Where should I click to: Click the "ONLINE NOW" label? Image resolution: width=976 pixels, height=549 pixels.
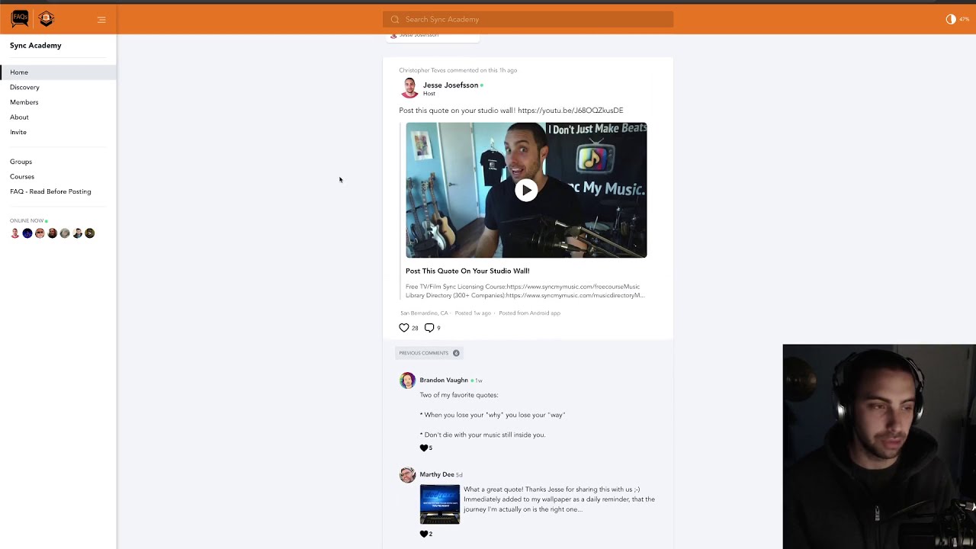(27, 220)
